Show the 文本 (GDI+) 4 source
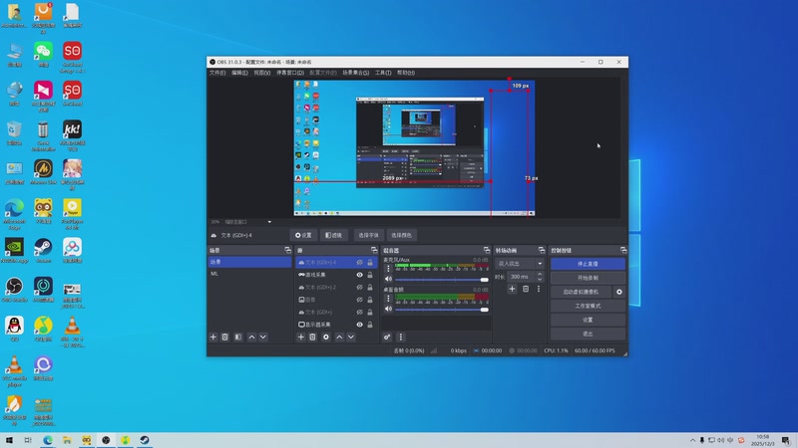798x448 pixels. (360, 262)
